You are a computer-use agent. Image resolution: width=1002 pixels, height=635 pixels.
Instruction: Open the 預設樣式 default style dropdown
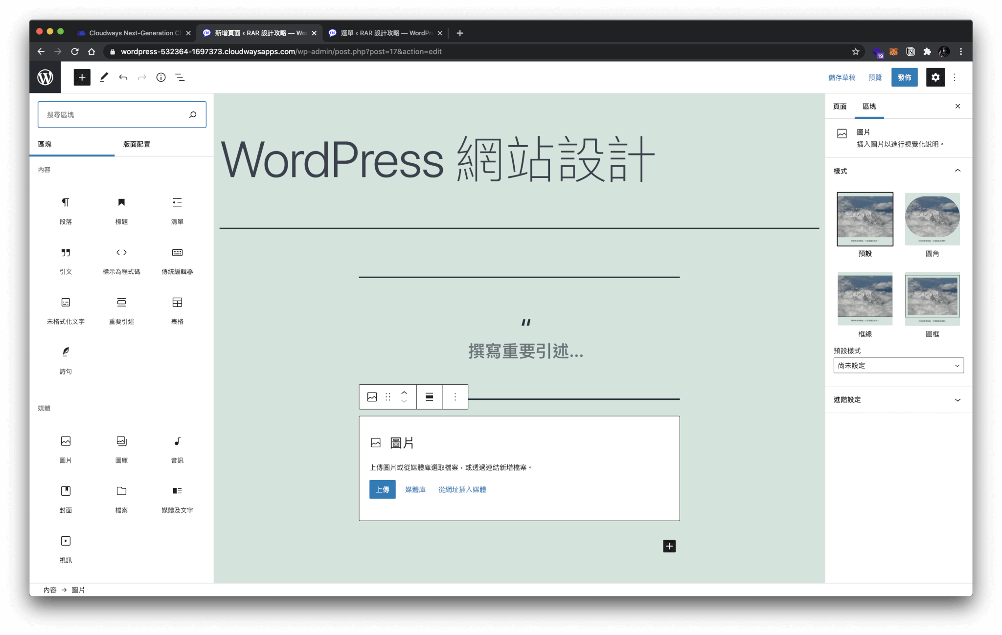click(x=898, y=366)
